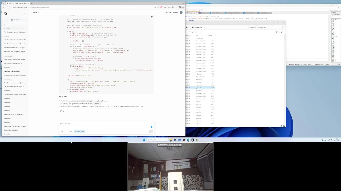This screenshot has height=191, width=341.
Task: Switch to second tab in code editor
Action: tap(204, 13)
